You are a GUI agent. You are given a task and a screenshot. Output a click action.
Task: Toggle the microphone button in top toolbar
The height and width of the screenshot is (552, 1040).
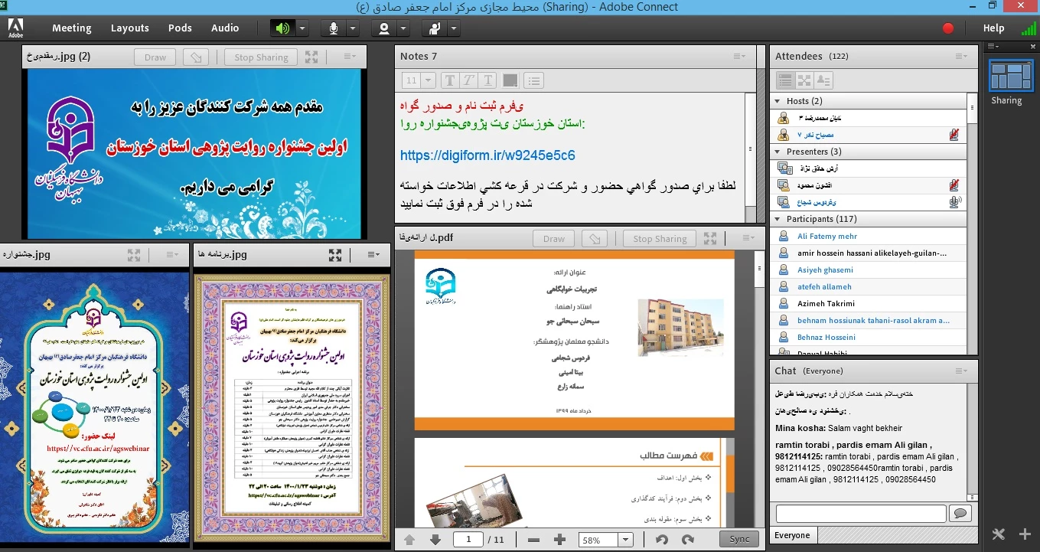pyautogui.click(x=334, y=28)
